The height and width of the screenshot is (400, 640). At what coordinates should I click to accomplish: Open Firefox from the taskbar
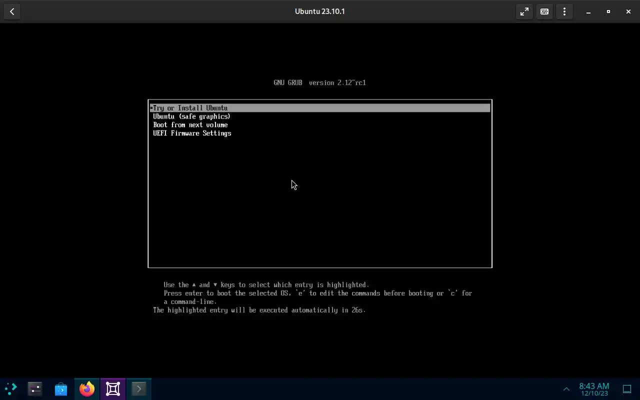(x=87, y=388)
